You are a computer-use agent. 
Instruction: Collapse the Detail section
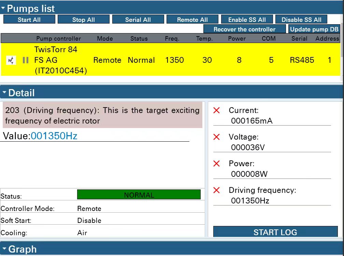(4, 93)
